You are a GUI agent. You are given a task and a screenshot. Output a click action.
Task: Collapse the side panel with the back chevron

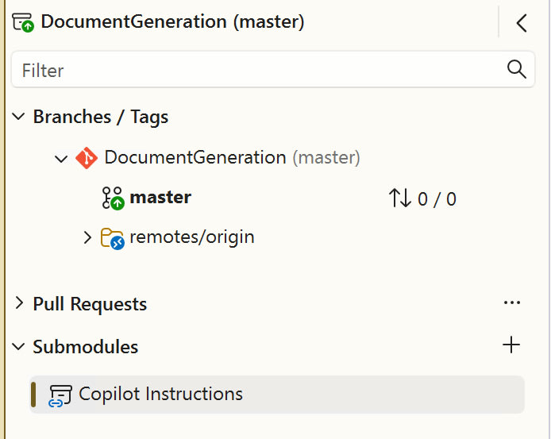[x=522, y=23]
